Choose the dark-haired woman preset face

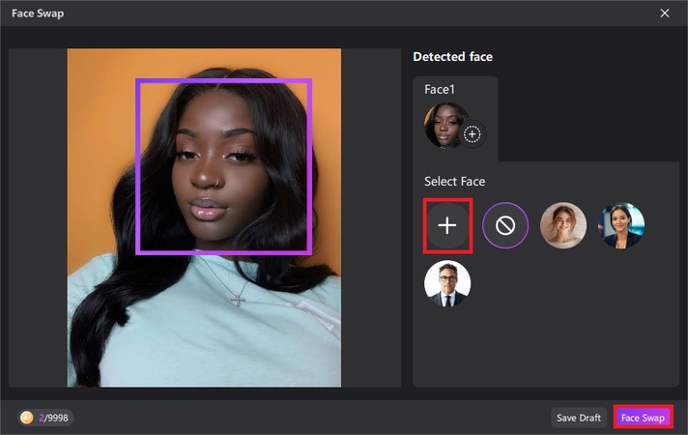point(621,226)
